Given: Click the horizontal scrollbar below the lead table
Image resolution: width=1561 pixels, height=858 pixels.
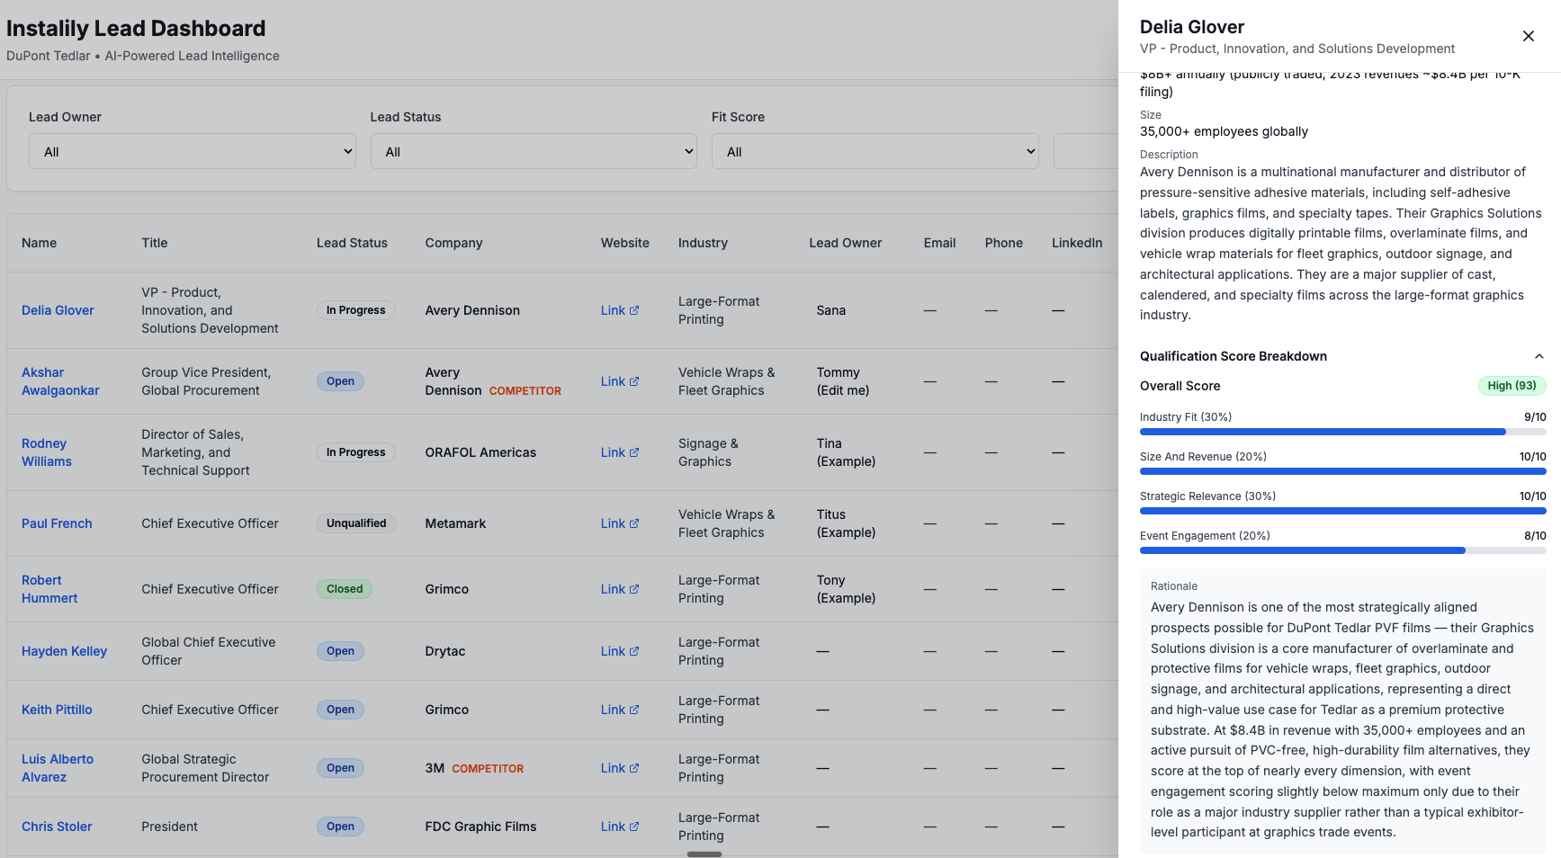Looking at the screenshot, I should click(x=704, y=854).
